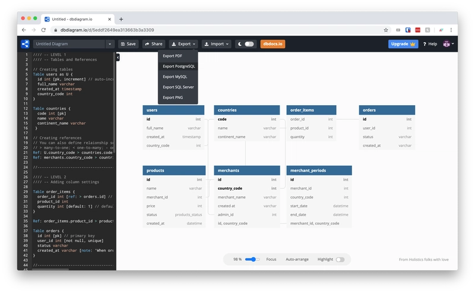Select the users table header
Screen dimensions: 475x293
click(173, 110)
